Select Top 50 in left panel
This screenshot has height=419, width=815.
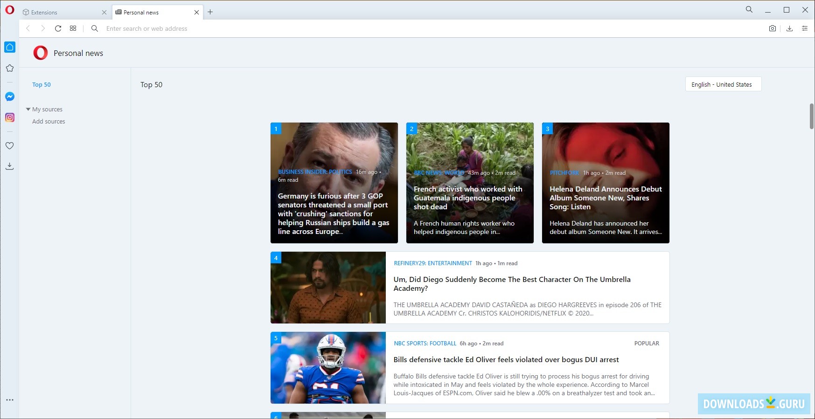pos(42,84)
